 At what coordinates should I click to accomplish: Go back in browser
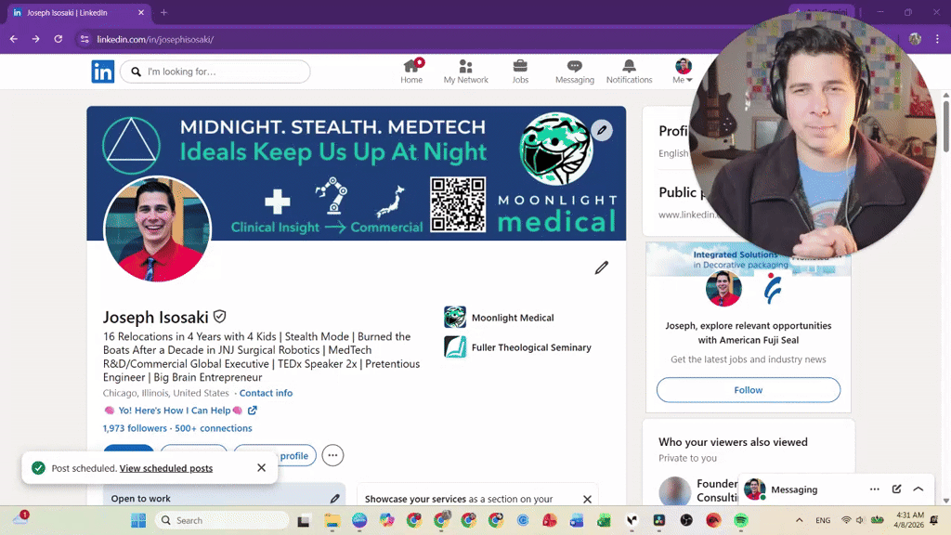pos(14,39)
